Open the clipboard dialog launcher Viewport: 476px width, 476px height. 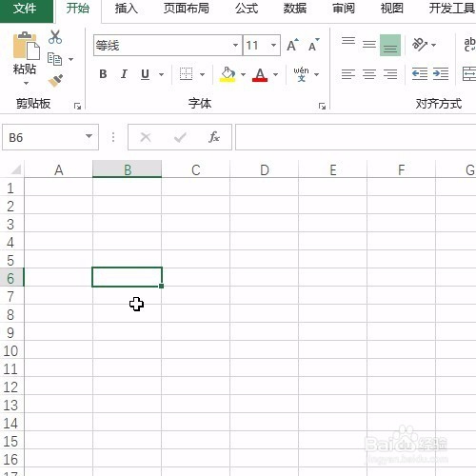pos(77,107)
